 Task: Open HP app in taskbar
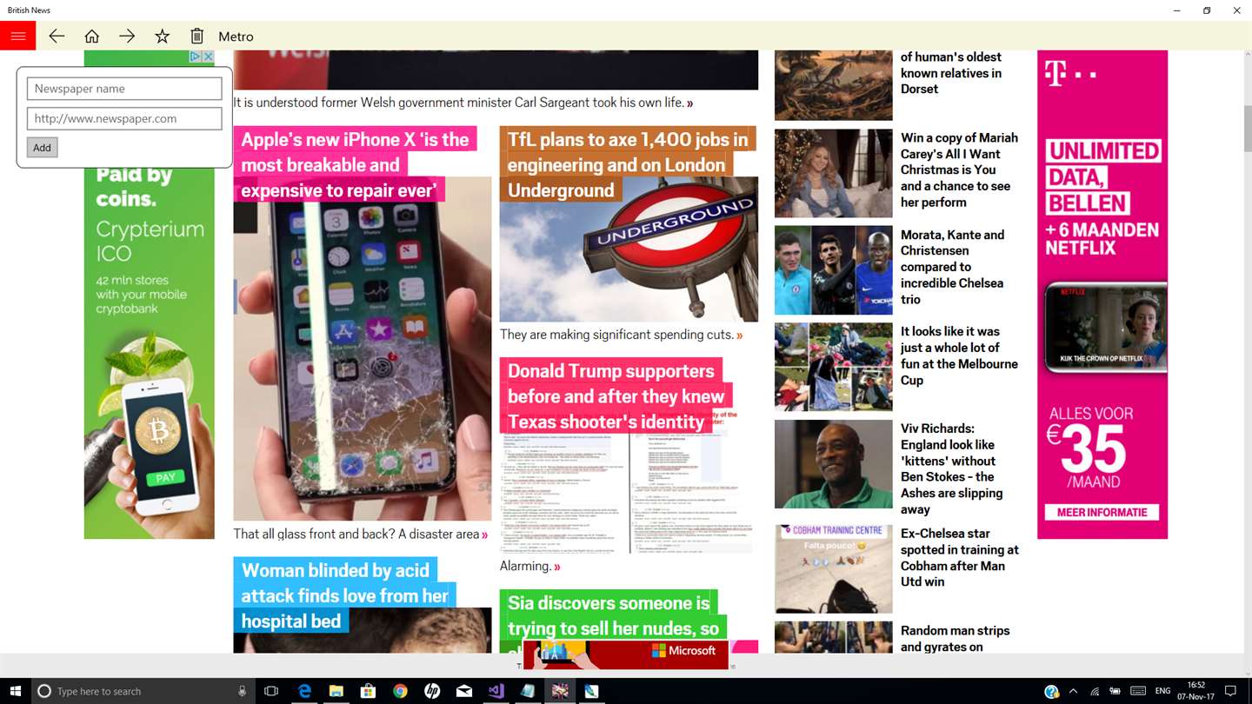click(x=432, y=691)
